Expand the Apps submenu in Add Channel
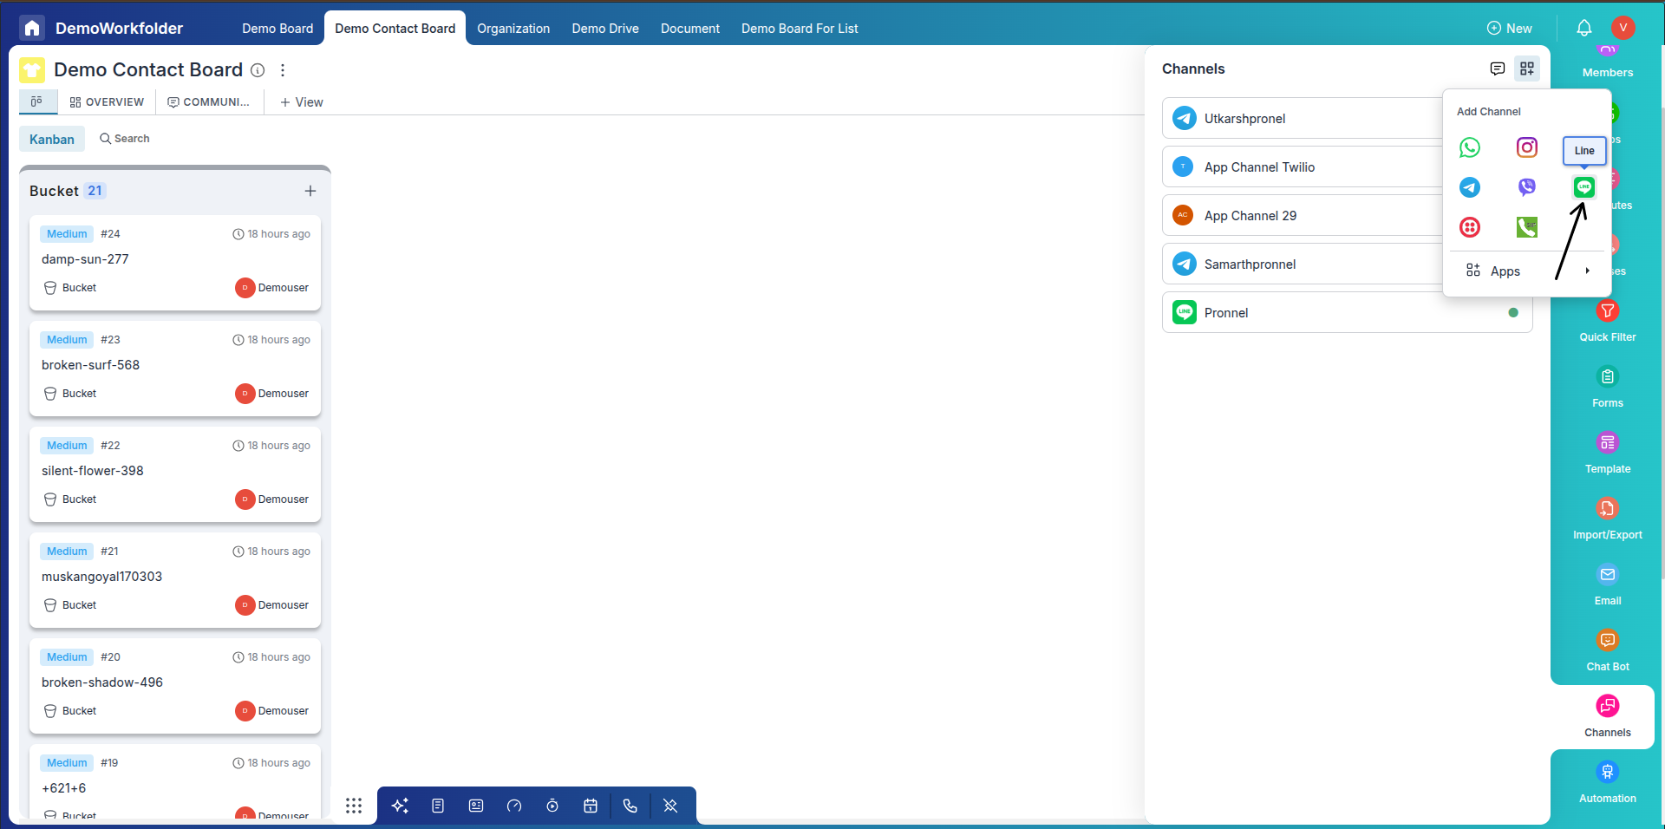 (1527, 271)
